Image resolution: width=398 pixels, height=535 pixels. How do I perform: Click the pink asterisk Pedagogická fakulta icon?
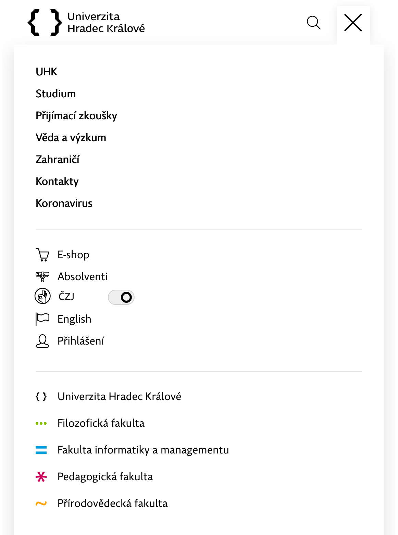coord(41,477)
